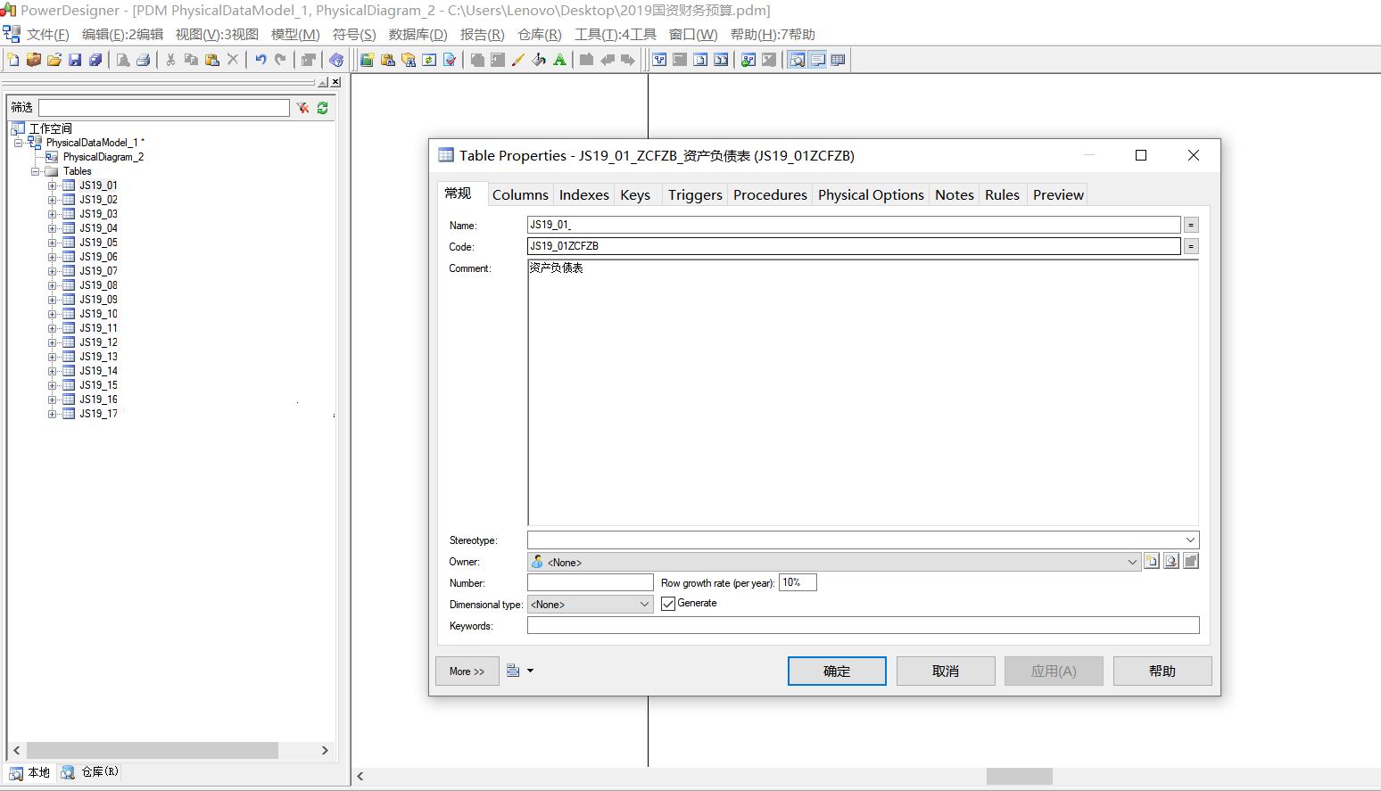Click the Print toolbar icon

click(x=144, y=60)
